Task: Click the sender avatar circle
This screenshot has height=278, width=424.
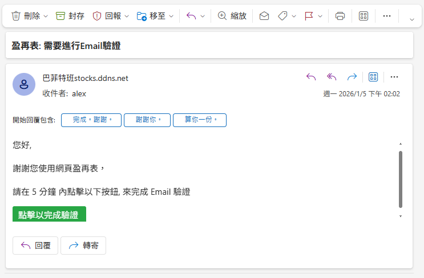Action: [x=23, y=84]
